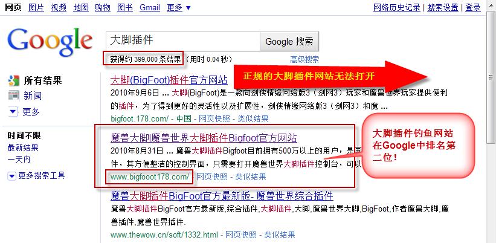Select the 所有结果 icon in sidebar
This screenshot has height=243, width=496.
(x=14, y=80)
